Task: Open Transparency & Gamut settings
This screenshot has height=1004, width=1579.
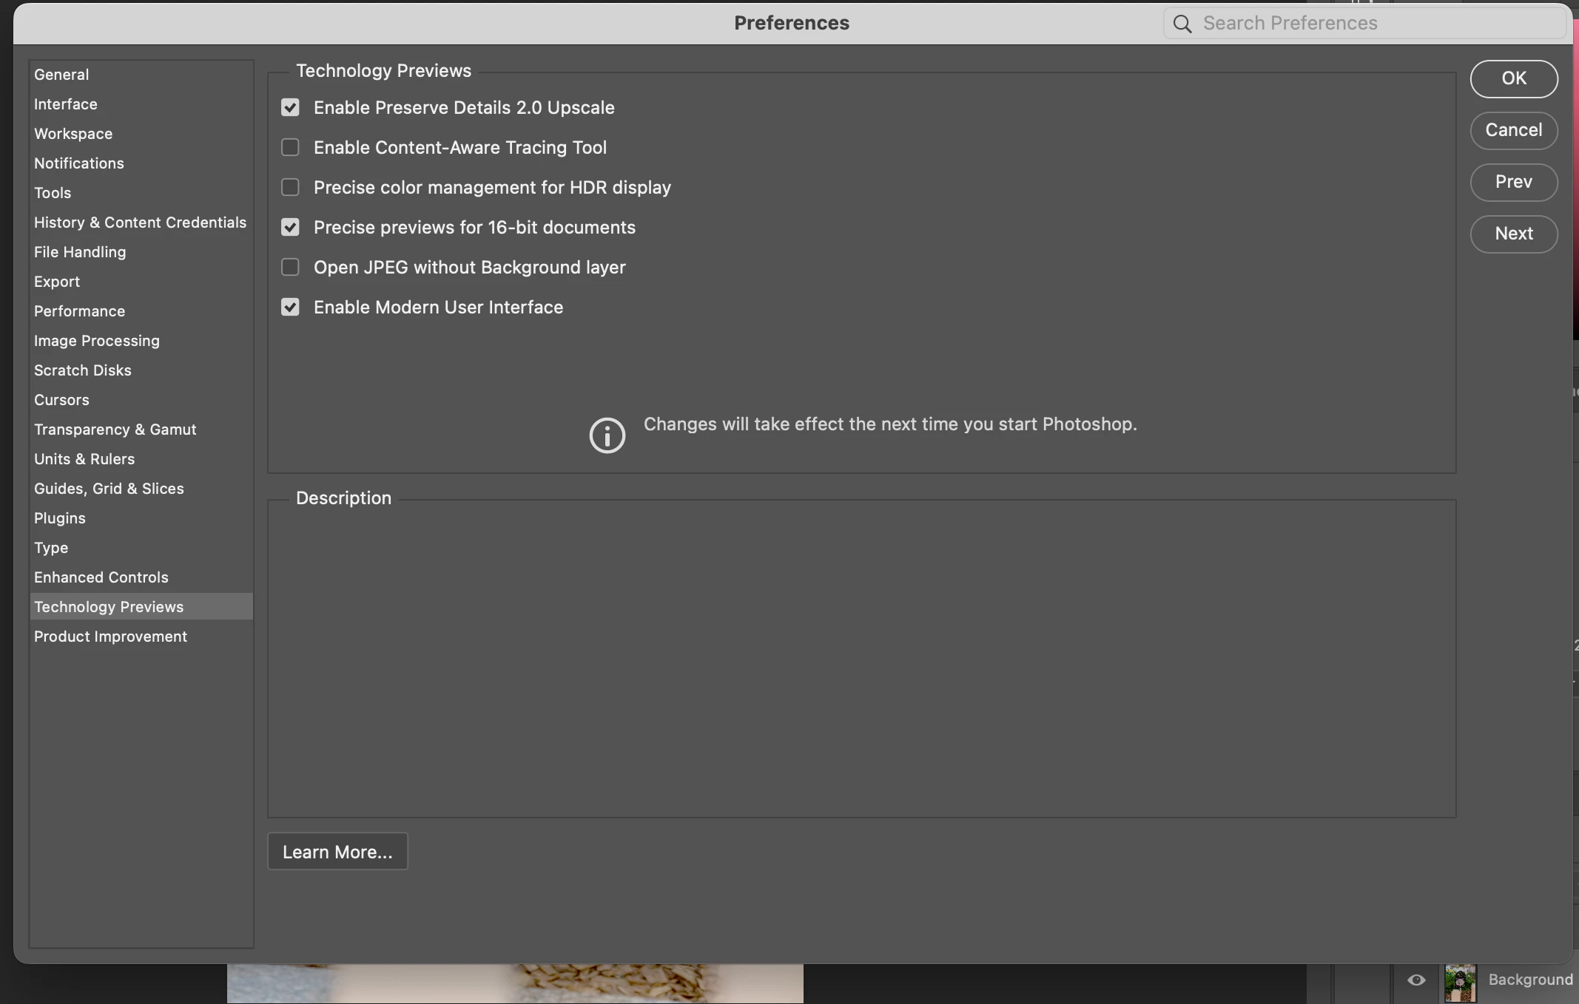Action: pos(141,430)
